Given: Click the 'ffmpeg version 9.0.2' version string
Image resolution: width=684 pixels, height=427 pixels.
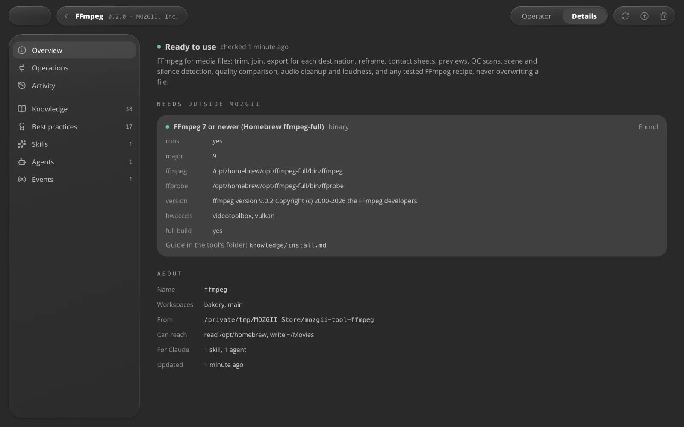Looking at the screenshot, I should click(x=315, y=201).
